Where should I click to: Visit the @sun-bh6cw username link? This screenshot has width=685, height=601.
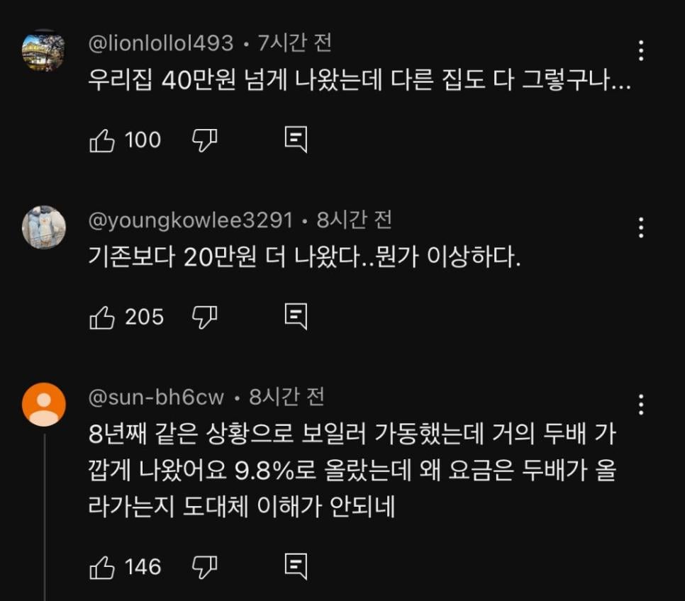[x=156, y=398]
